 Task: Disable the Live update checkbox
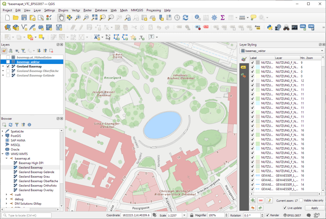click(x=284, y=208)
